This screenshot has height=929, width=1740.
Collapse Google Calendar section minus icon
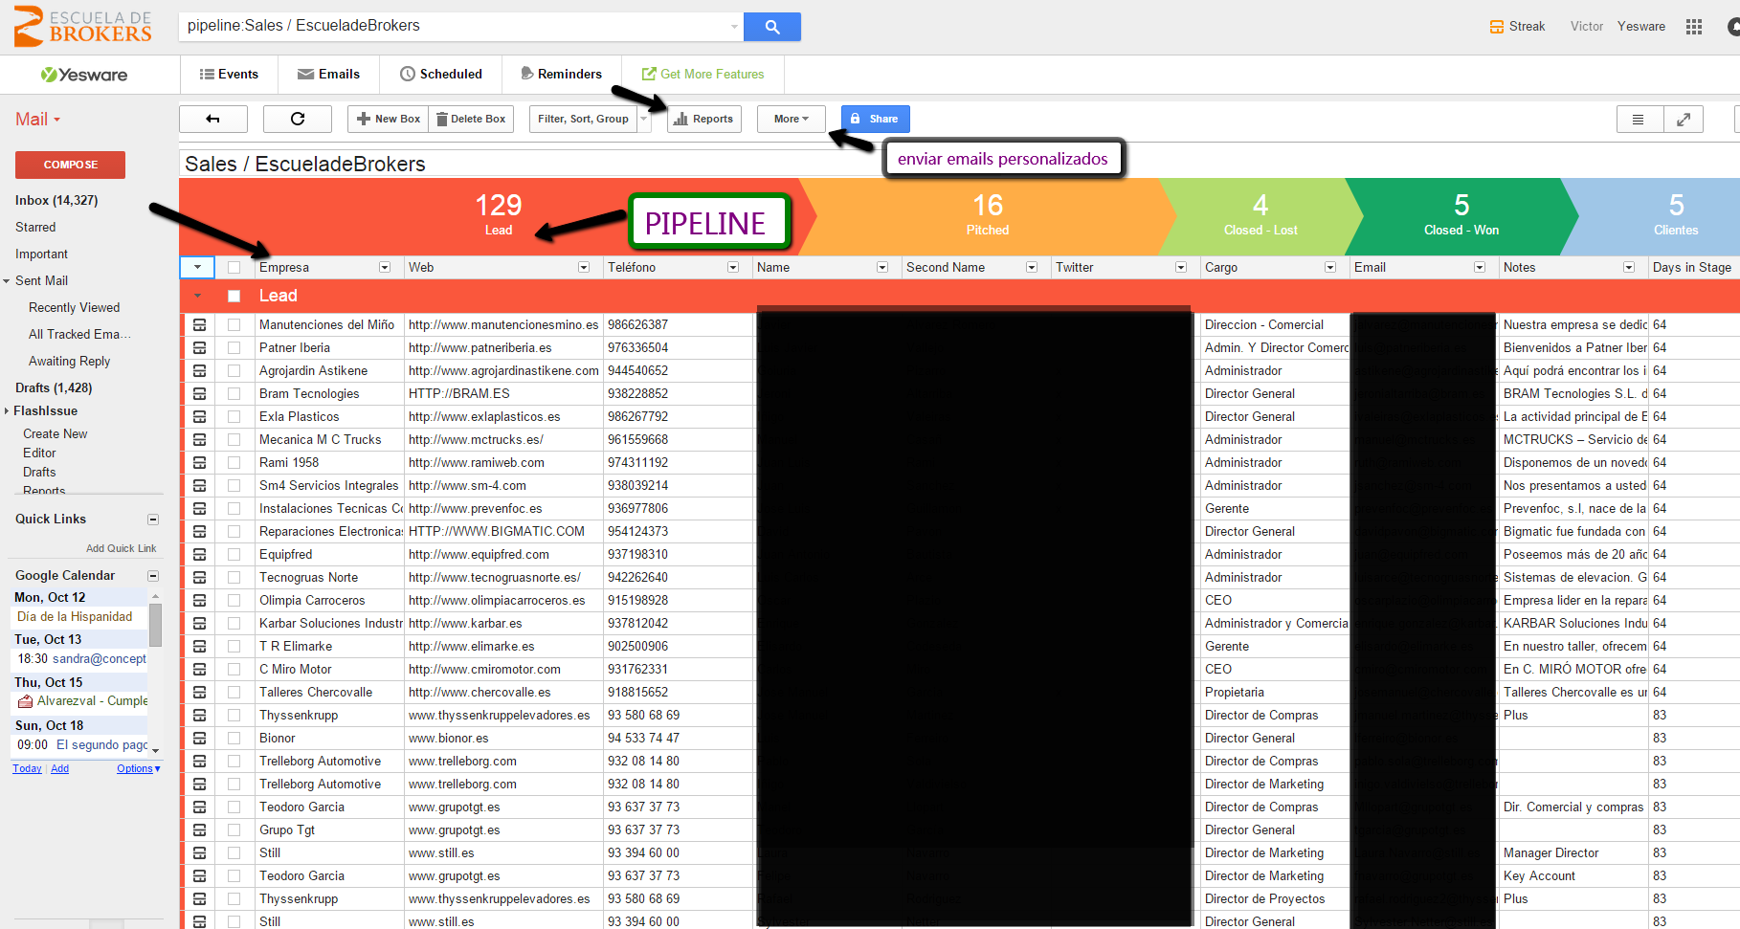pos(152,576)
